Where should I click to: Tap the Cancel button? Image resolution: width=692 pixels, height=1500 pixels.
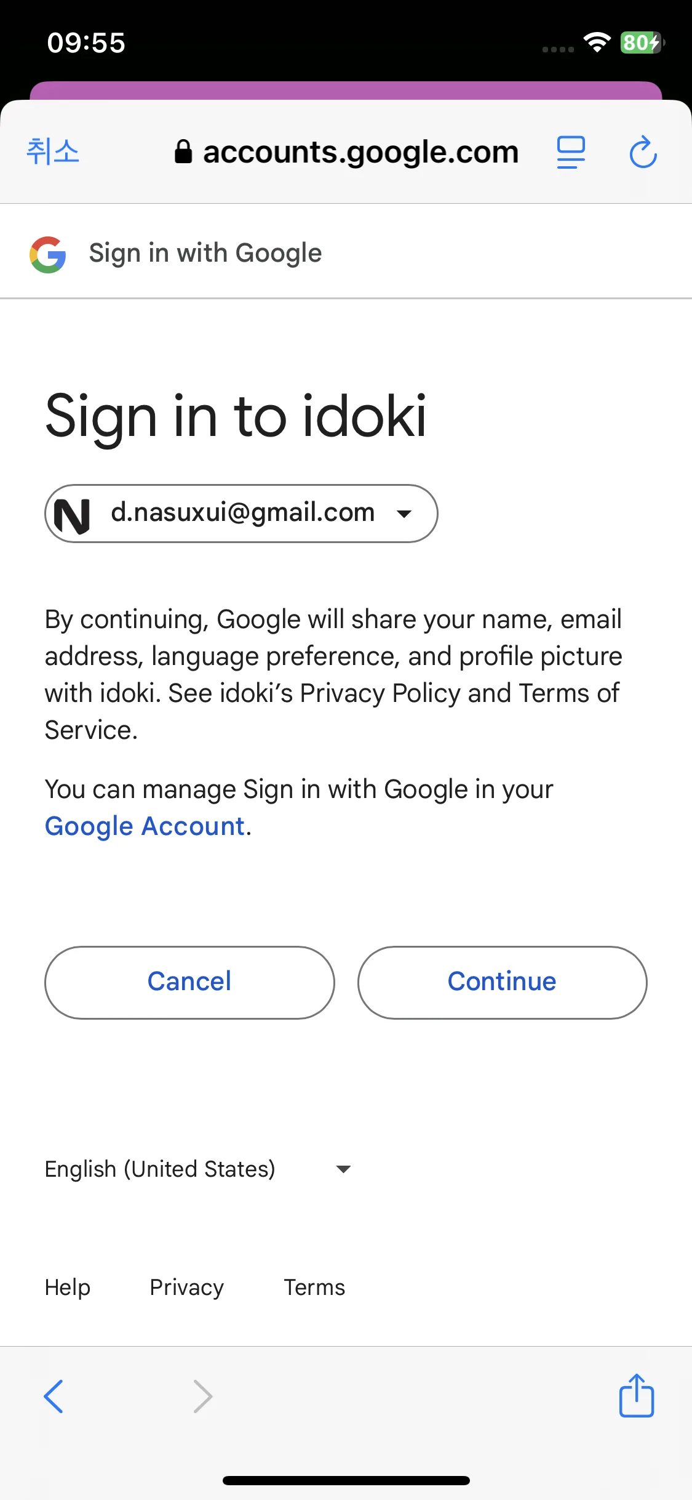point(189,982)
